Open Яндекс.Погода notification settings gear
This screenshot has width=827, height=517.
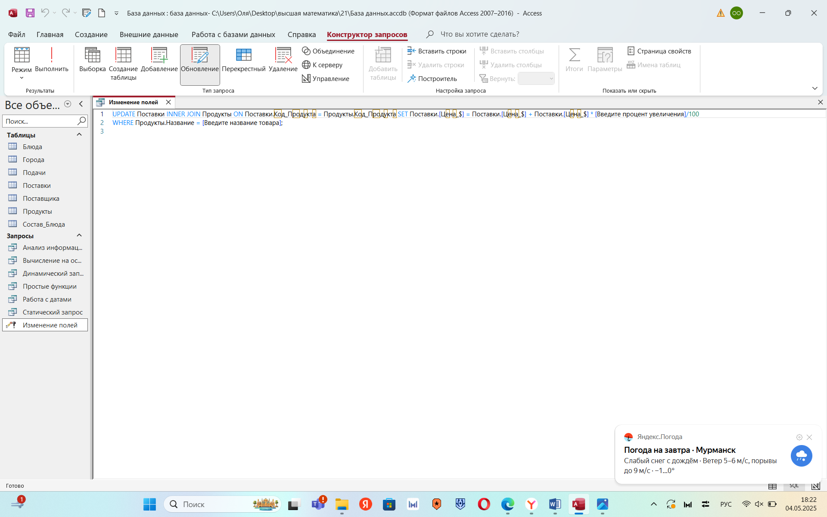tap(799, 437)
